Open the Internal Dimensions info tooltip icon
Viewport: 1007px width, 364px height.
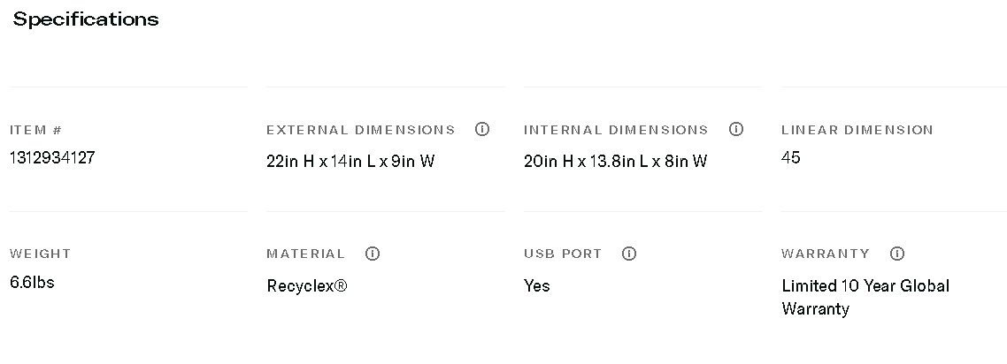click(x=735, y=129)
